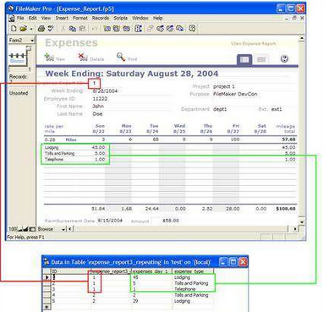Screen dimensions: 323x312
Task: Switch to form view icon in layout
Action: coord(244,59)
